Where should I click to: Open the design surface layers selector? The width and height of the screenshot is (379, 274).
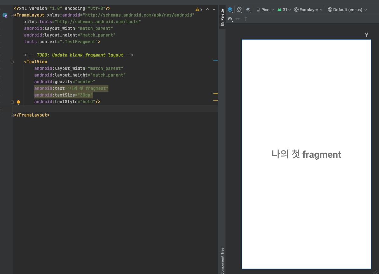click(230, 10)
